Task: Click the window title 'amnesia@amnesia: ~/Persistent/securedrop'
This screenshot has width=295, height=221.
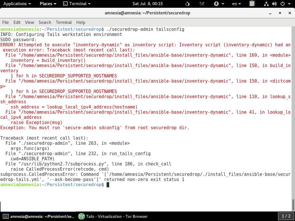Action: (147, 13)
